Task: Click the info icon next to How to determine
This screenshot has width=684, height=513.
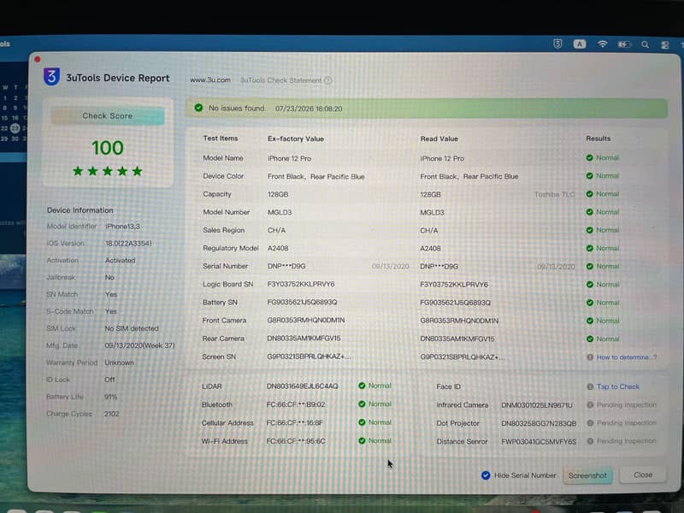Action: (x=590, y=357)
